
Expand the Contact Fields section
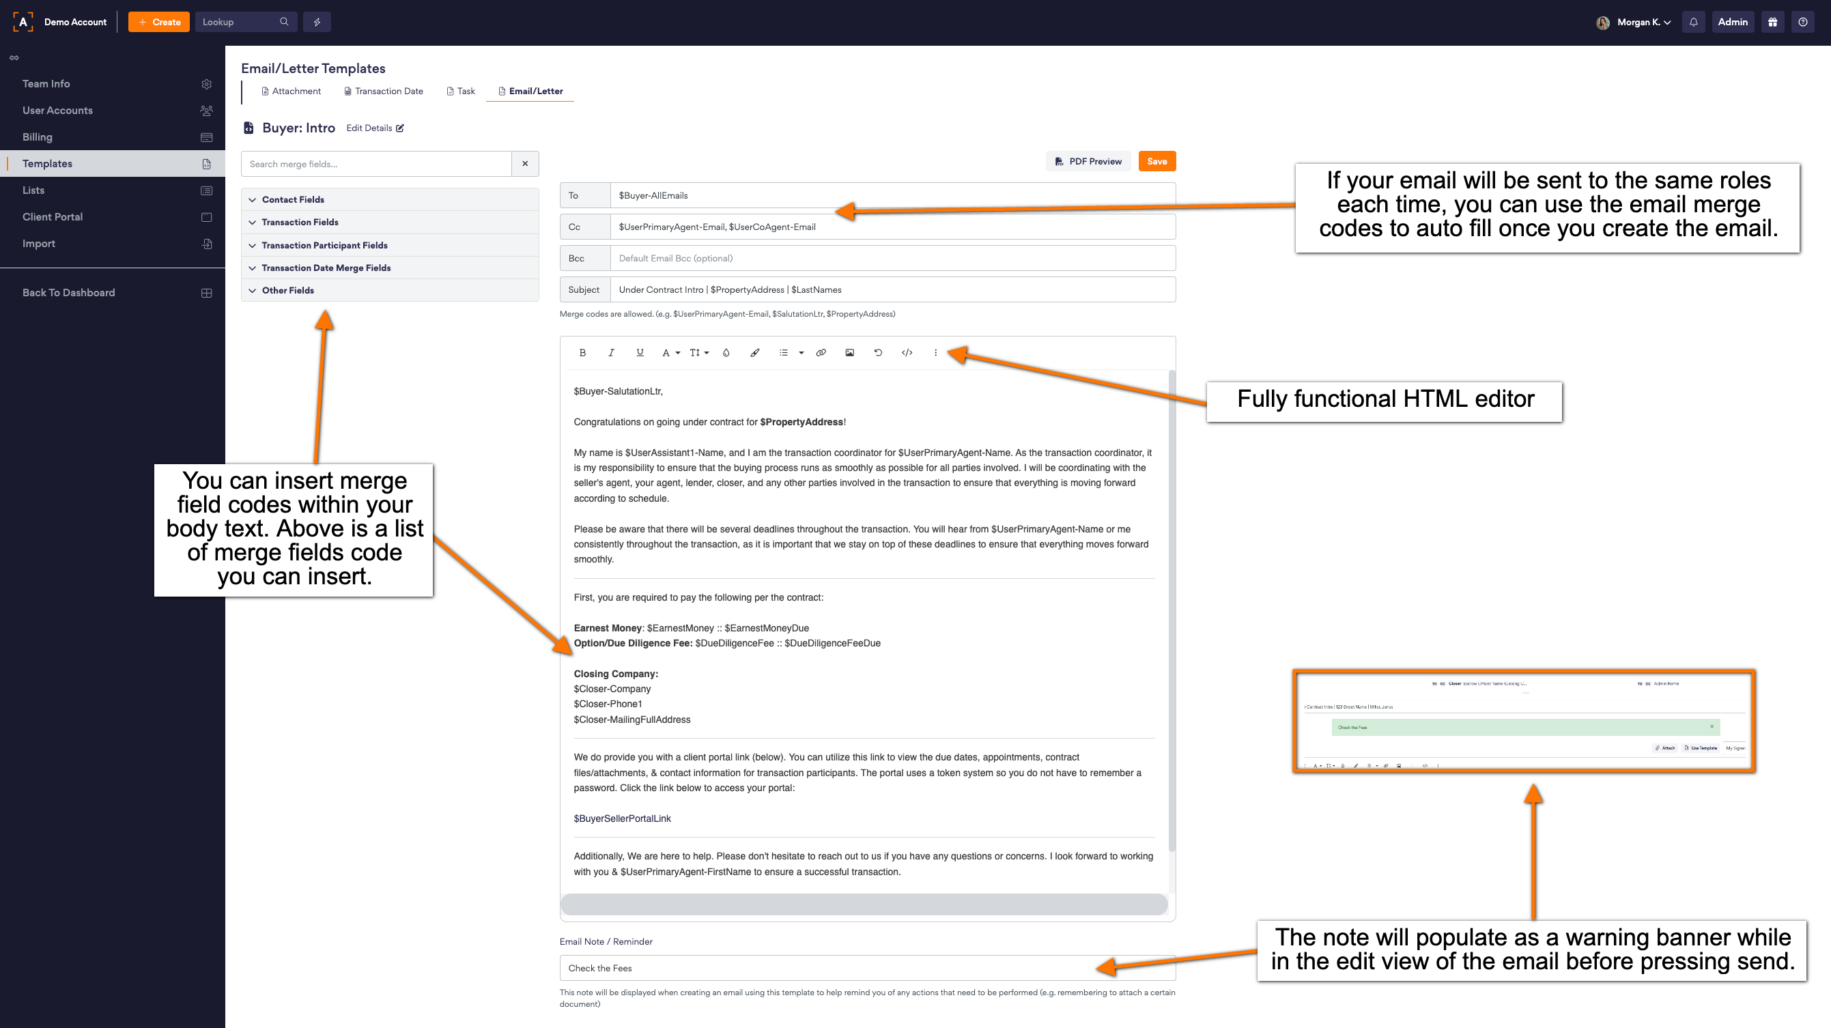click(x=293, y=199)
